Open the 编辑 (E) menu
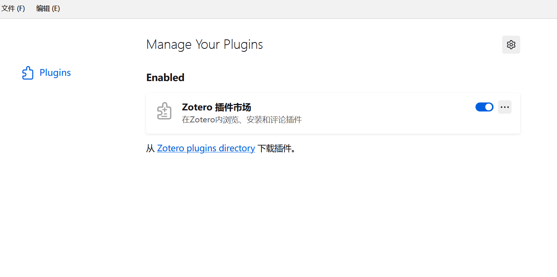Viewport: 557px width, 277px height. click(48, 9)
